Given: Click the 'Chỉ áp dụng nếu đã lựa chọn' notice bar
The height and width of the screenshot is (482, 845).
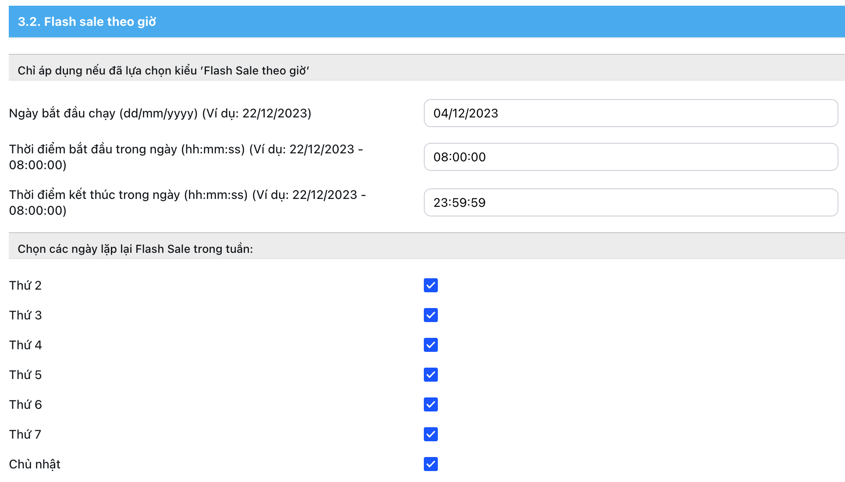Looking at the screenshot, I should pos(163,71).
